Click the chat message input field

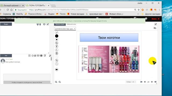[x=27, y=77]
